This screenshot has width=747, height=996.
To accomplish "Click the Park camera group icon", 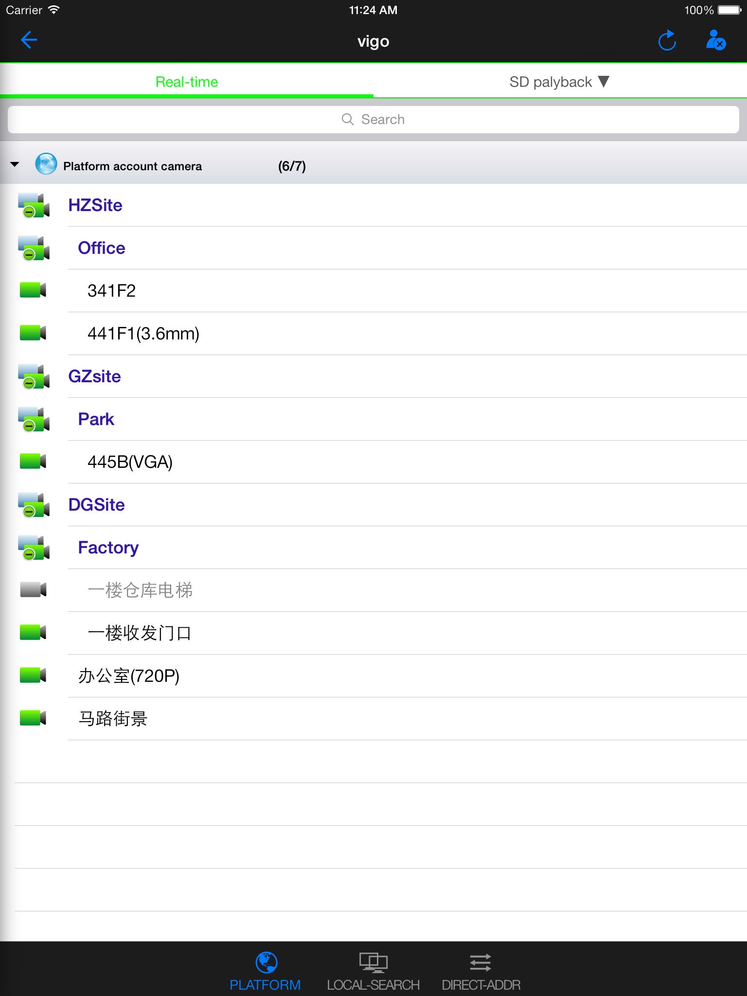I will tap(34, 419).
